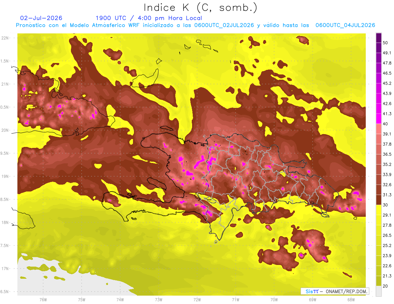Image resolution: width=394 pixels, height=304 pixels.
Task: Click the 75W longitude label
Action: pyautogui.click(x=82, y=299)
